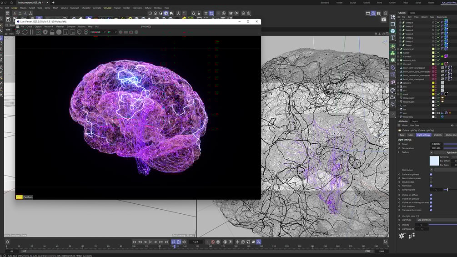Switch to the Visibility tab

437,135
